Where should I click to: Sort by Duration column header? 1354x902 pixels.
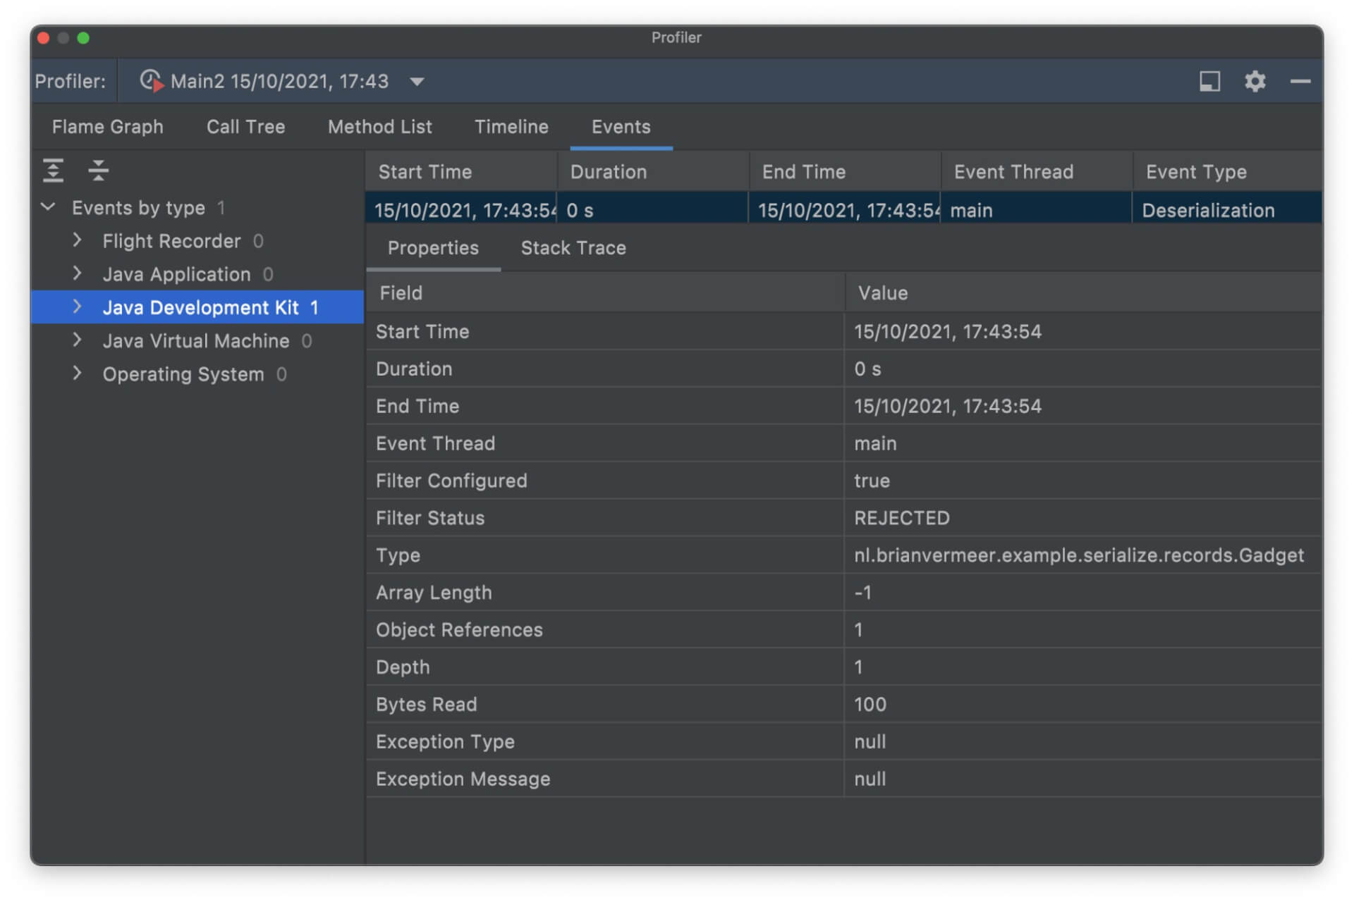pos(653,172)
